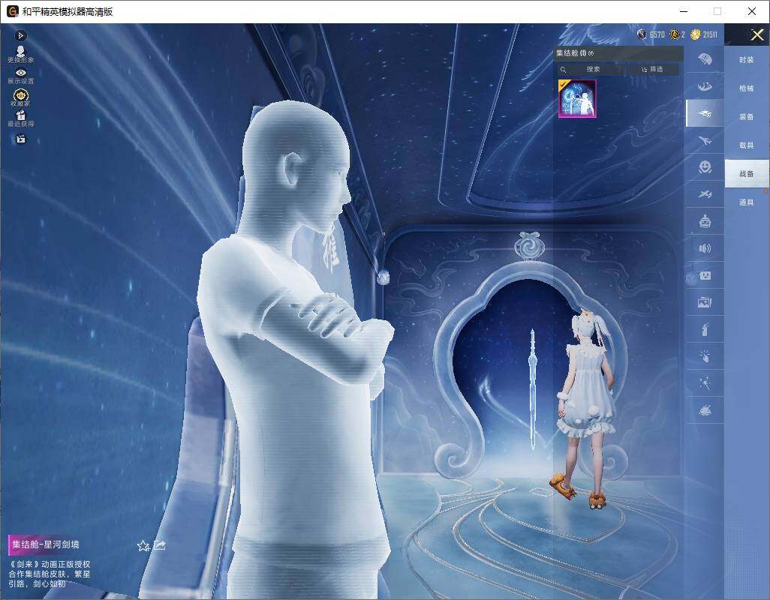Viewport: 770px width, 600px height.
Task: Select the voice pack speaker icon
Action: [705, 248]
